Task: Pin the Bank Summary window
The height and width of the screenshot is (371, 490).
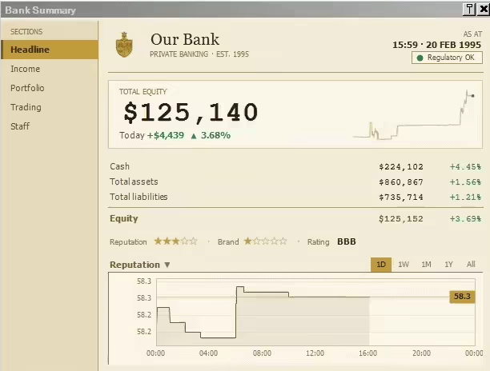Action: (x=469, y=10)
